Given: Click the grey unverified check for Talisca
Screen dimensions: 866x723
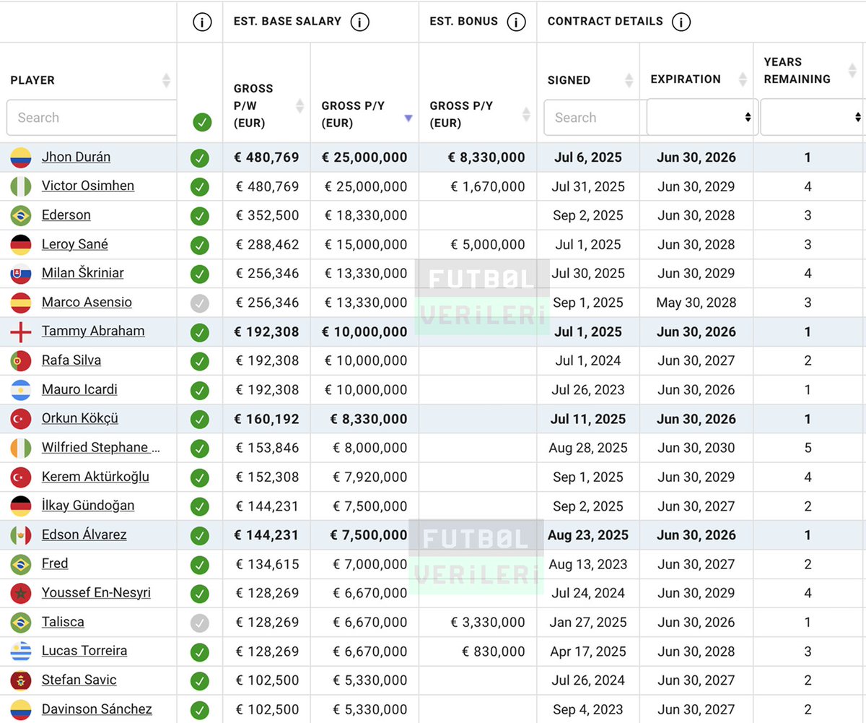Looking at the screenshot, I should [200, 623].
